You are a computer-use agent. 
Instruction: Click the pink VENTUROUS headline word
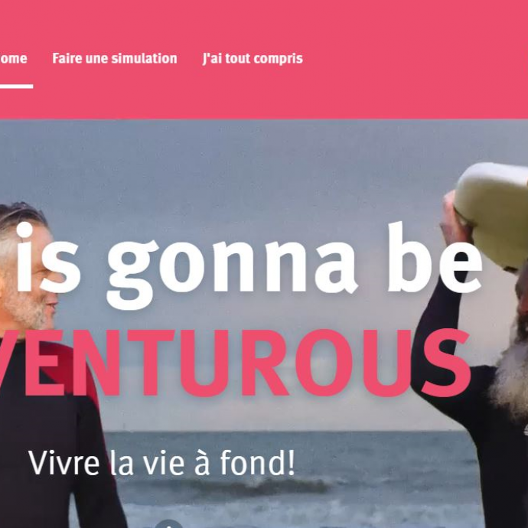point(235,363)
